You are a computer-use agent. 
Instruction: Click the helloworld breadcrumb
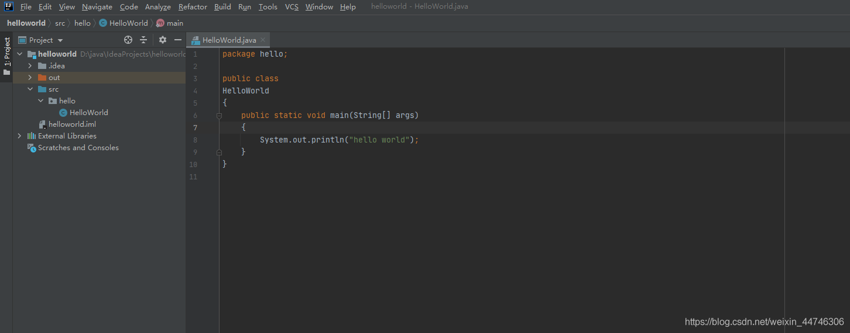[26, 23]
